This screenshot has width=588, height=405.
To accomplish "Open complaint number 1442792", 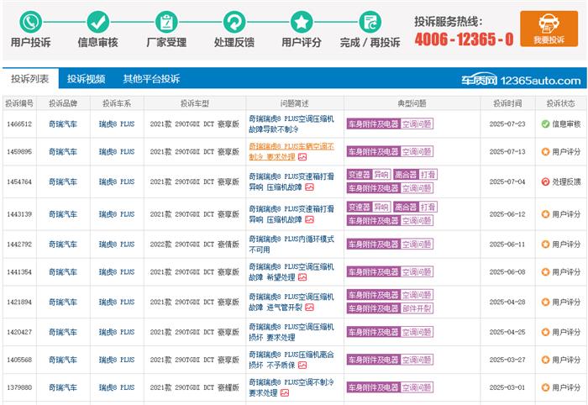I will coord(18,245).
